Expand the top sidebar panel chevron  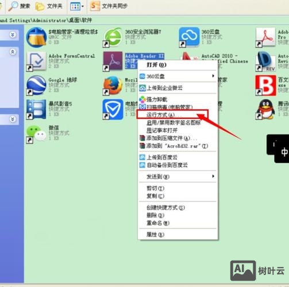tap(13, 34)
